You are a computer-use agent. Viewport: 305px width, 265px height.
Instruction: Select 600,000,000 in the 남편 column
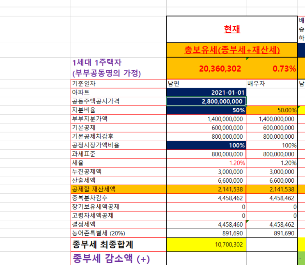coord(206,128)
